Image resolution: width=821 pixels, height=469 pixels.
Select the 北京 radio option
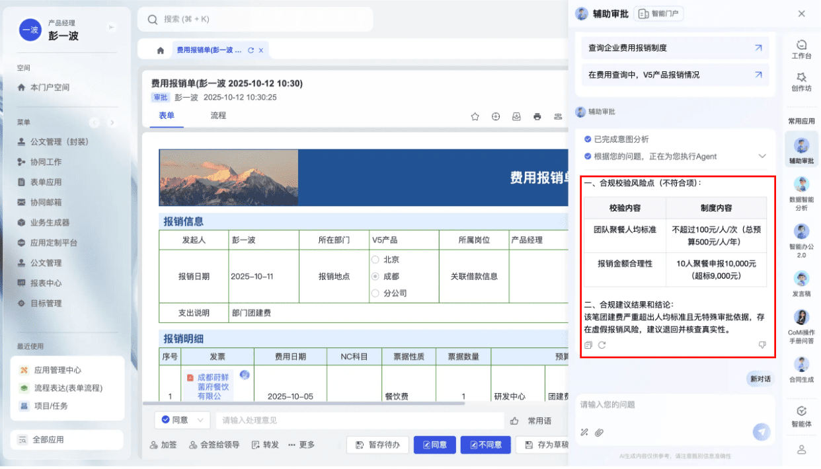tap(375, 260)
